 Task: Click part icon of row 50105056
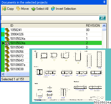tap(7, 52)
